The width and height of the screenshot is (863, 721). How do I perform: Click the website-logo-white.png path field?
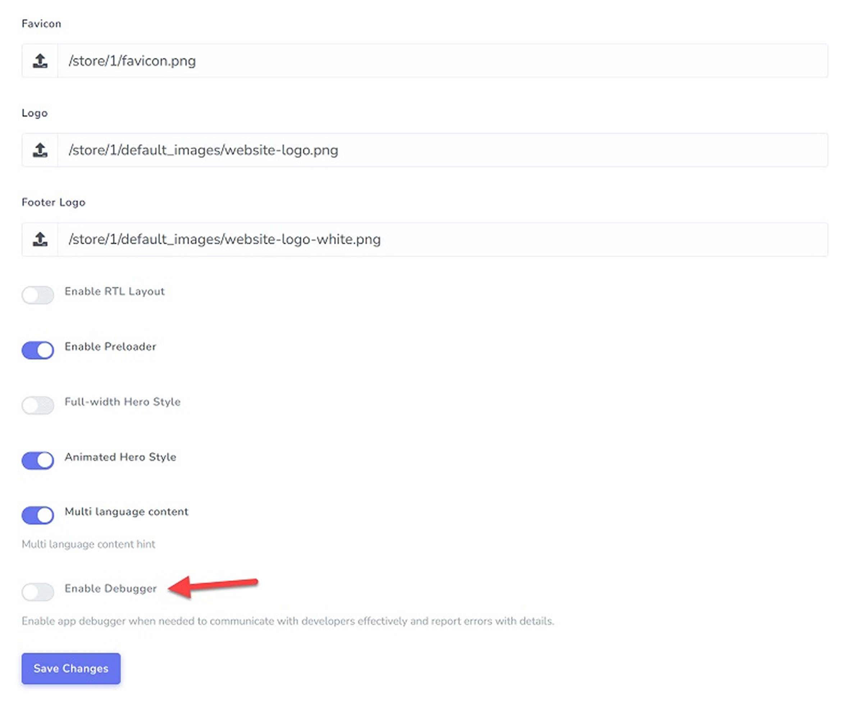(442, 239)
